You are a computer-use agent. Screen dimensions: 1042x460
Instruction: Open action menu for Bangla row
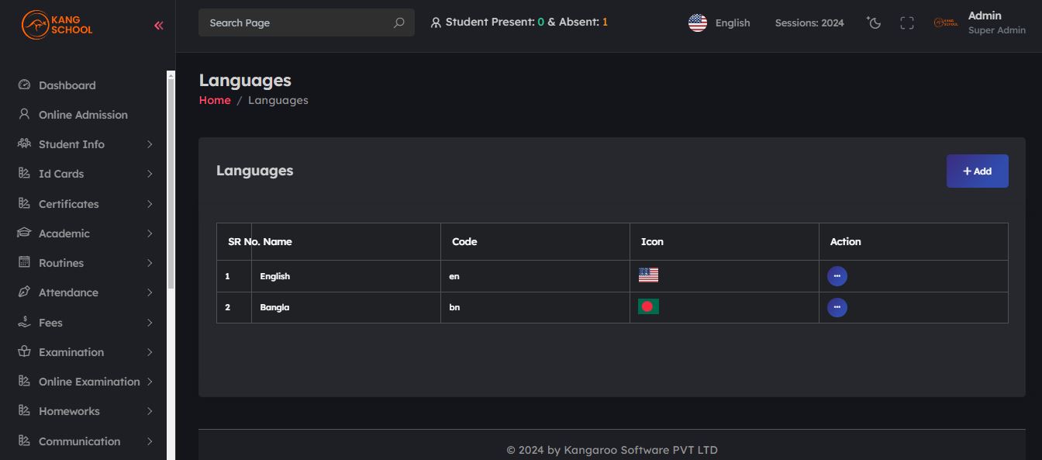pos(837,308)
